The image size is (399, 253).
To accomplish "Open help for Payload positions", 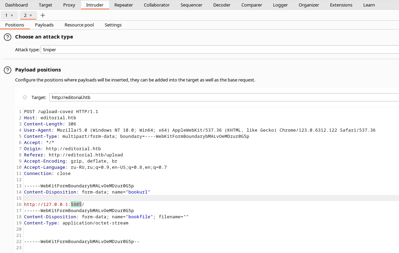I will (x=8, y=70).
